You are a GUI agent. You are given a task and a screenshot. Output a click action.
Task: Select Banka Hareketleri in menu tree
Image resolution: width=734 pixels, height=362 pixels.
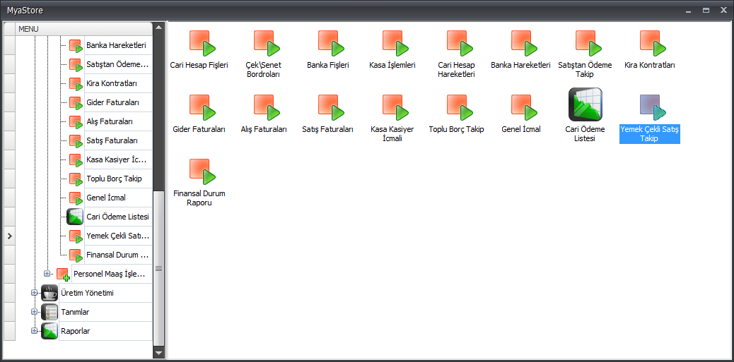click(x=118, y=45)
